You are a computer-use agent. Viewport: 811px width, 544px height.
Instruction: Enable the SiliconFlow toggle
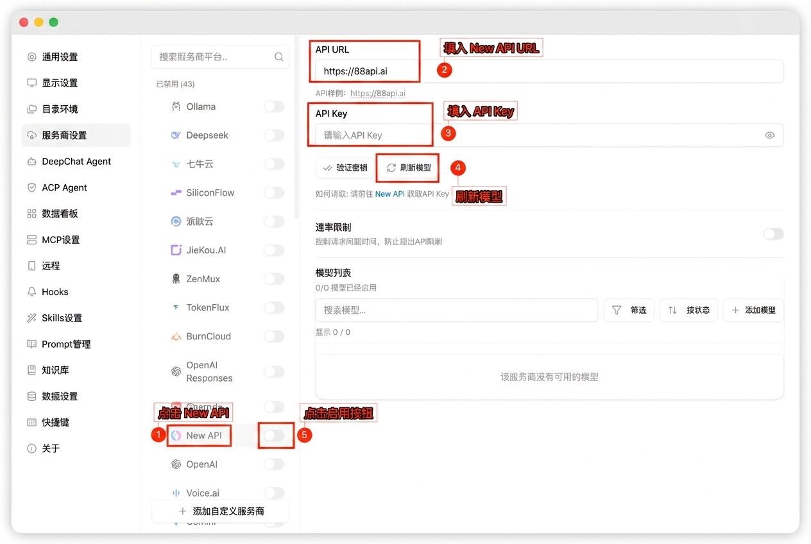click(x=274, y=192)
